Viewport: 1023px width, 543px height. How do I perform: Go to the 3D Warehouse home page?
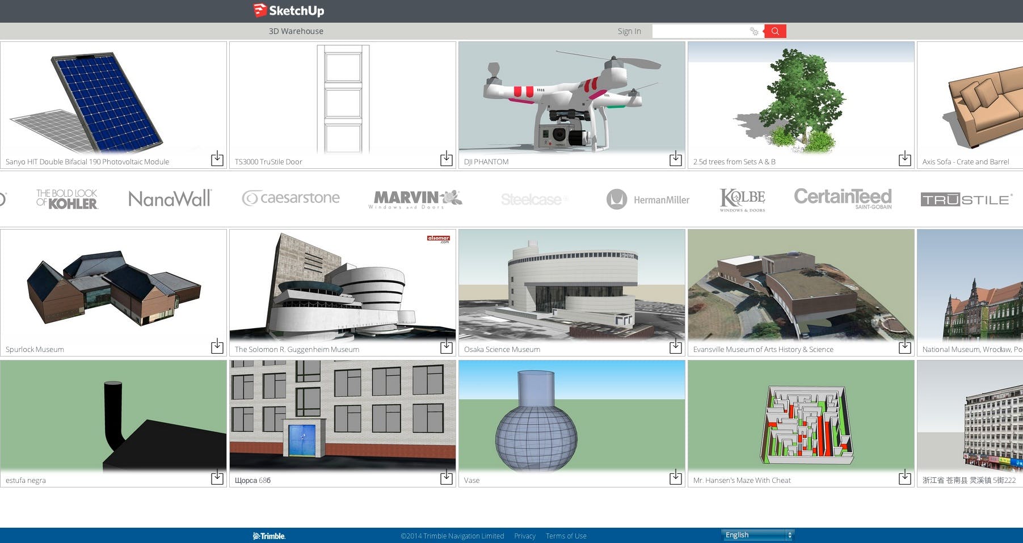(x=296, y=31)
